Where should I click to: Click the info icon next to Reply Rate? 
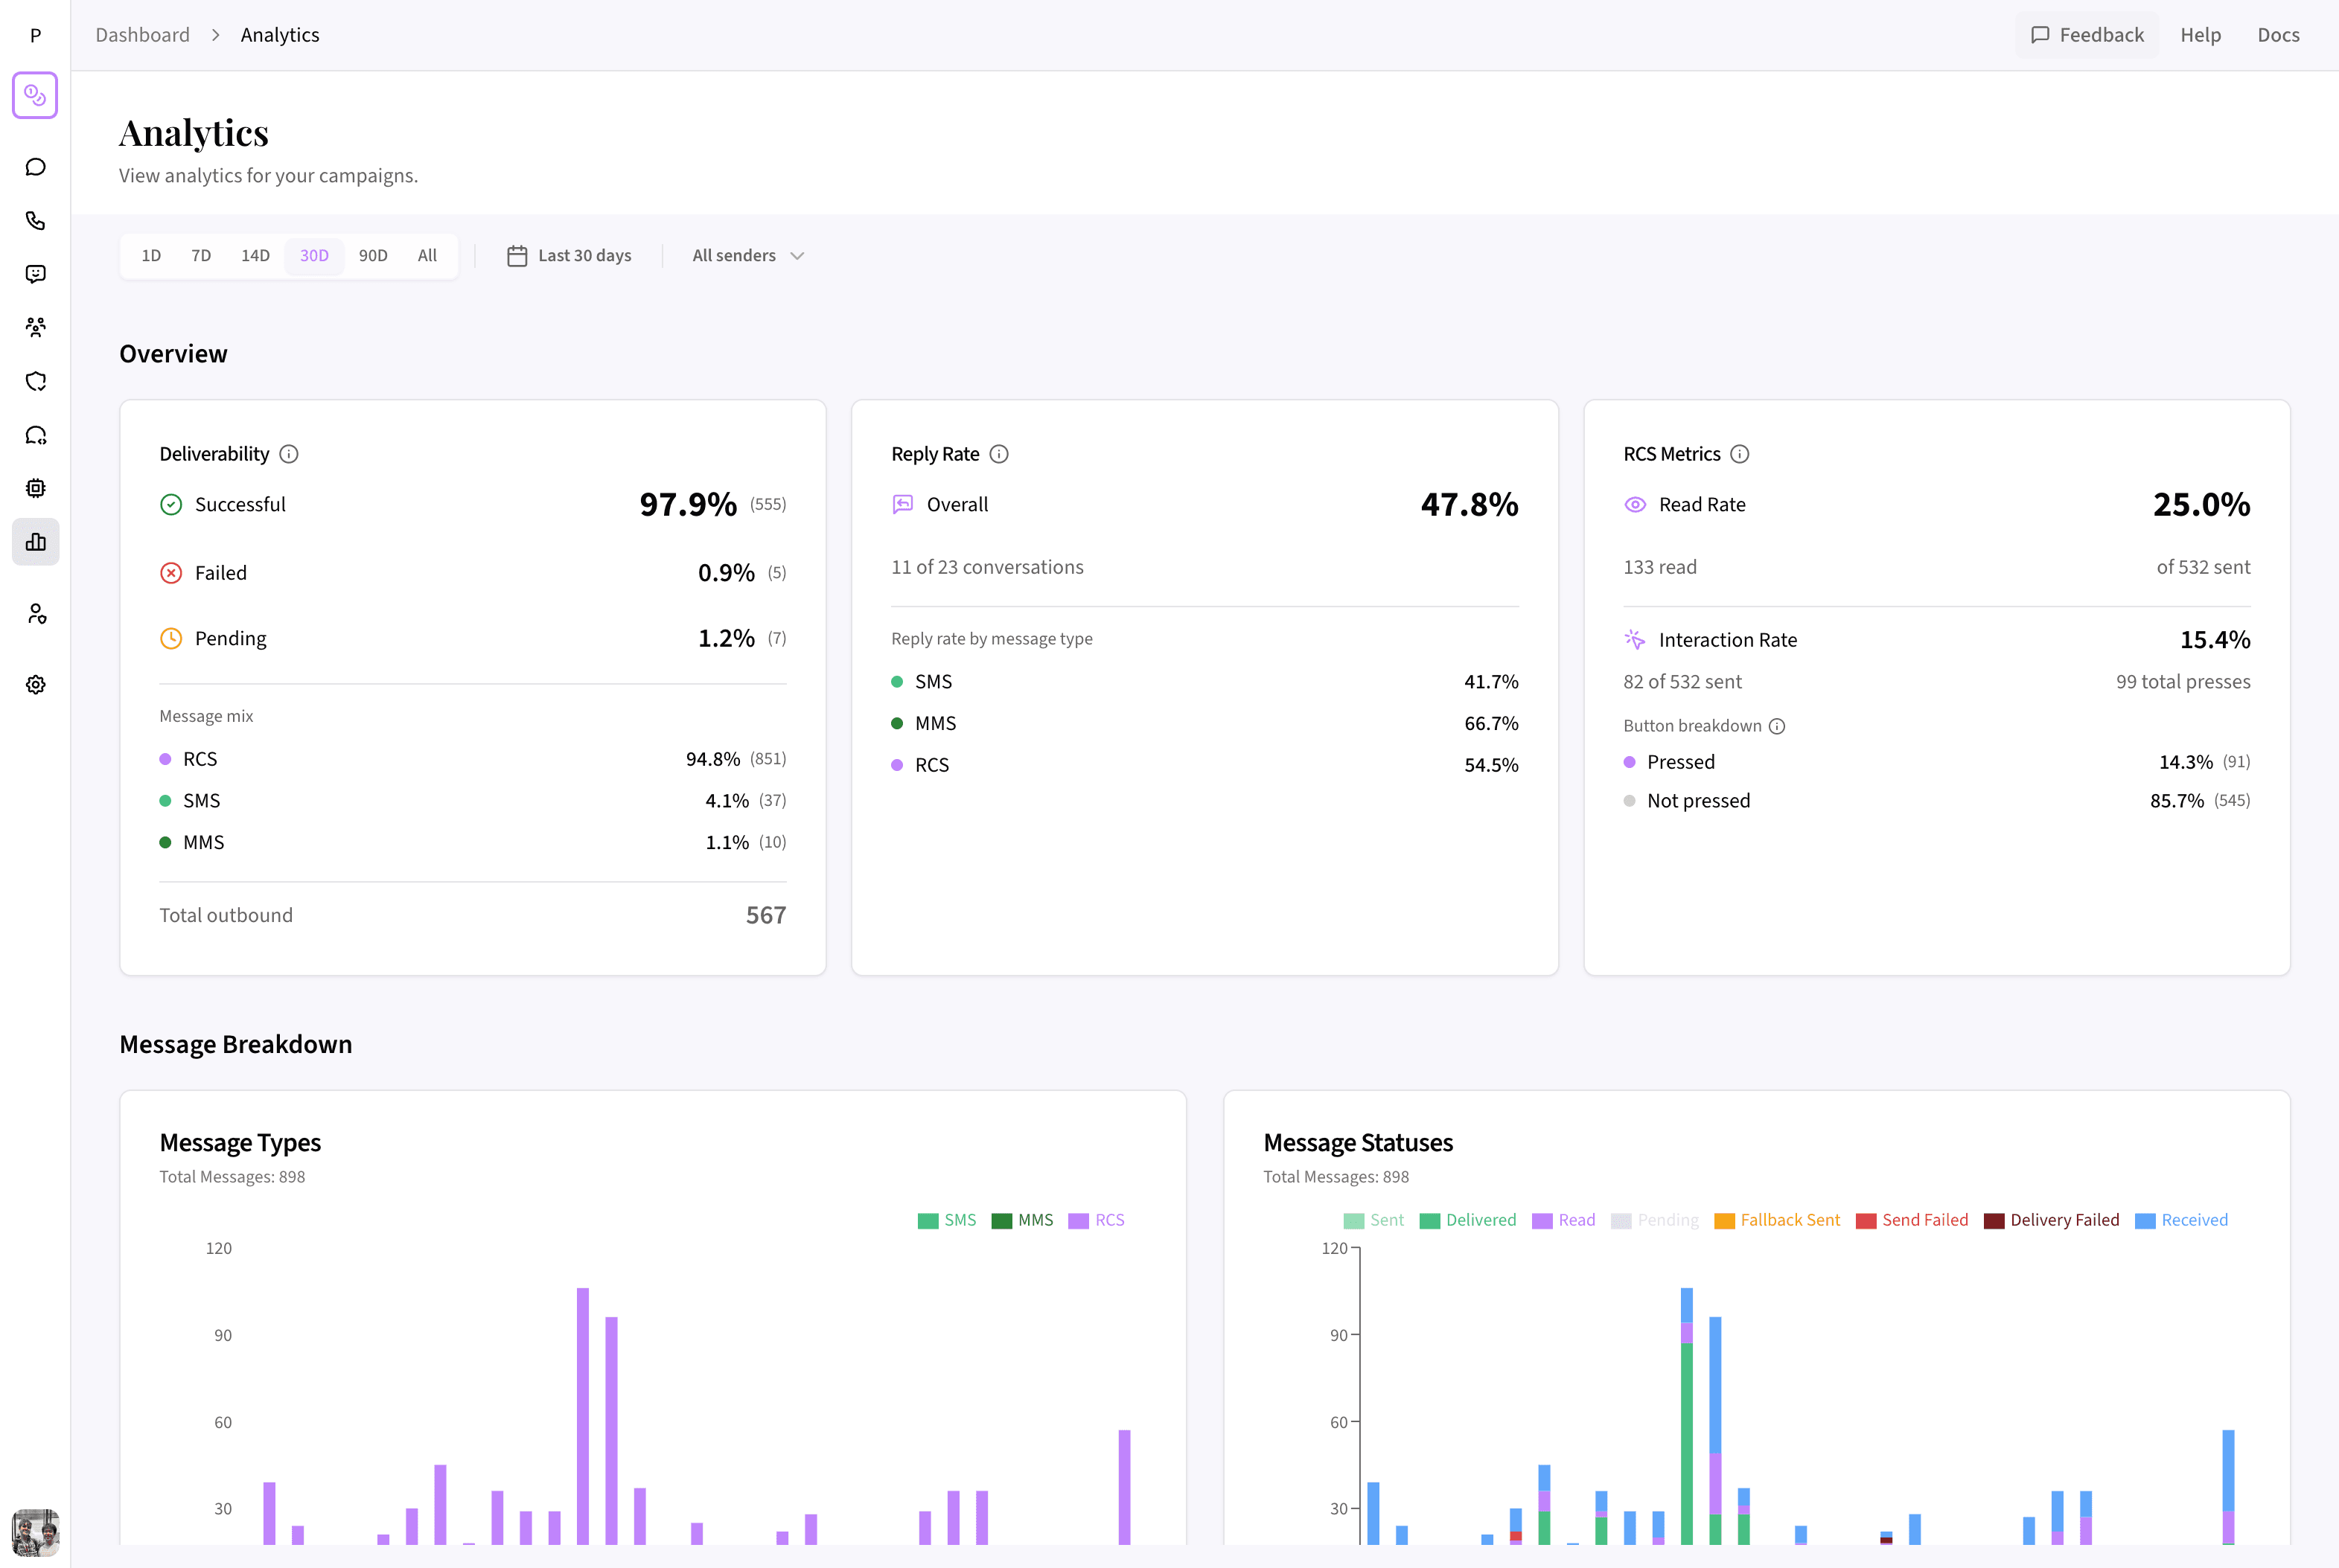(x=1000, y=453)
